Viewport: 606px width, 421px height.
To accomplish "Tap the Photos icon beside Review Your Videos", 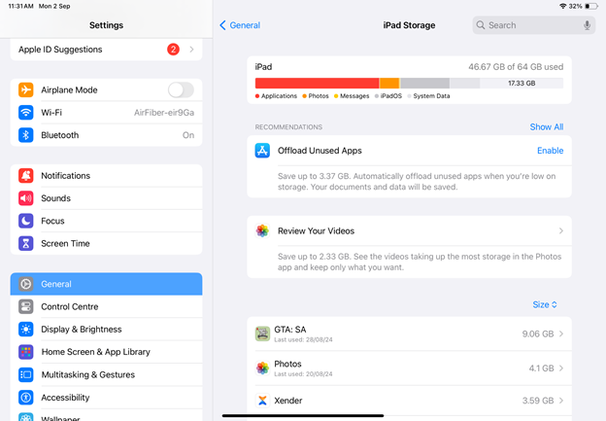I will coord(262,230).
